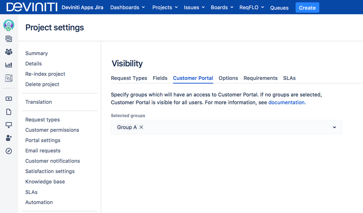Click the project avatar icon at sidebar top

tap(9, 25)
